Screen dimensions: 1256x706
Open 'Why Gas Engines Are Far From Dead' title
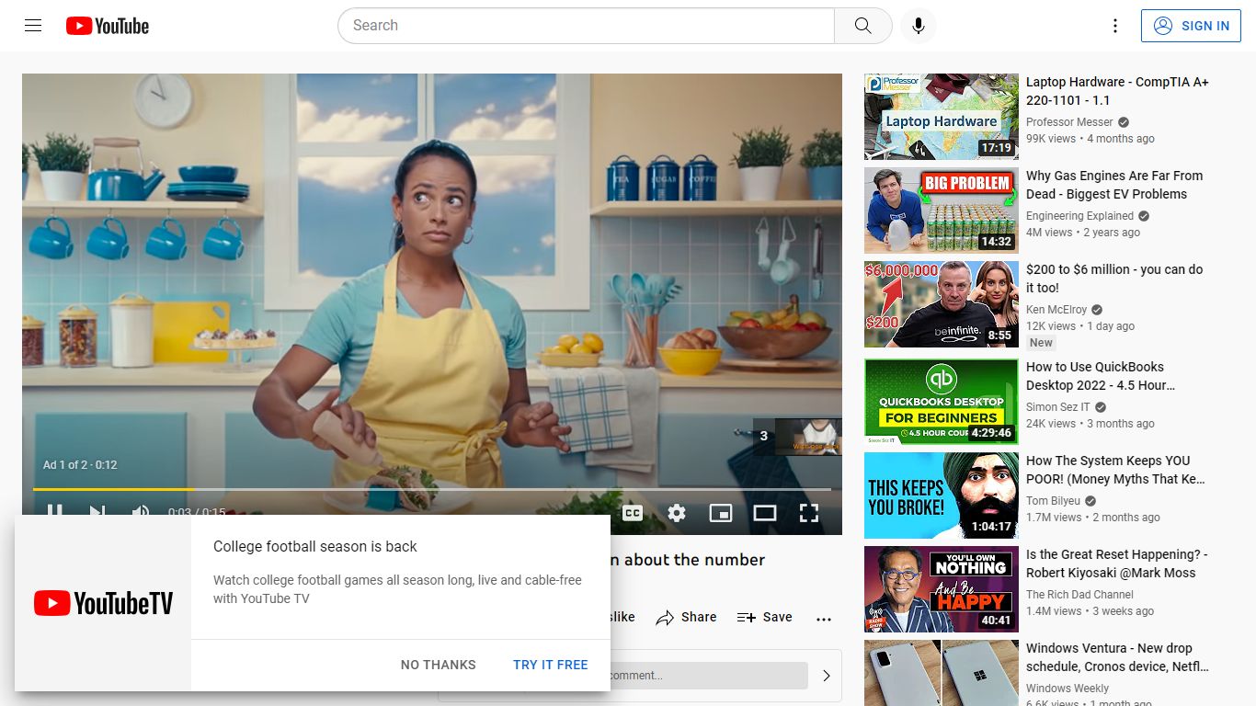coord(1114,185)
